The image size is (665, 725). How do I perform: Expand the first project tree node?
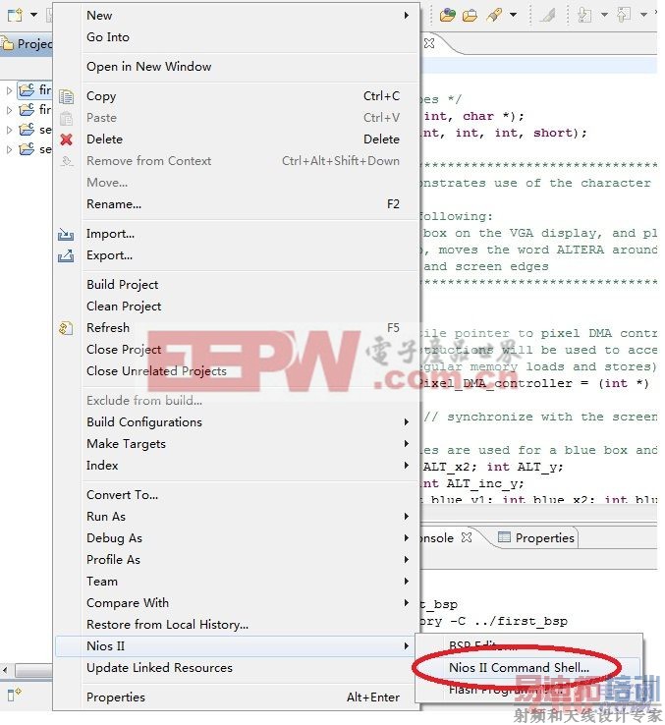[9, 89]
